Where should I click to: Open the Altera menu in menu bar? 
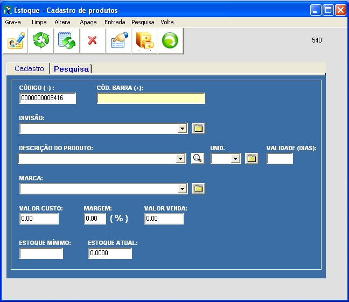(x=62, y=22)
